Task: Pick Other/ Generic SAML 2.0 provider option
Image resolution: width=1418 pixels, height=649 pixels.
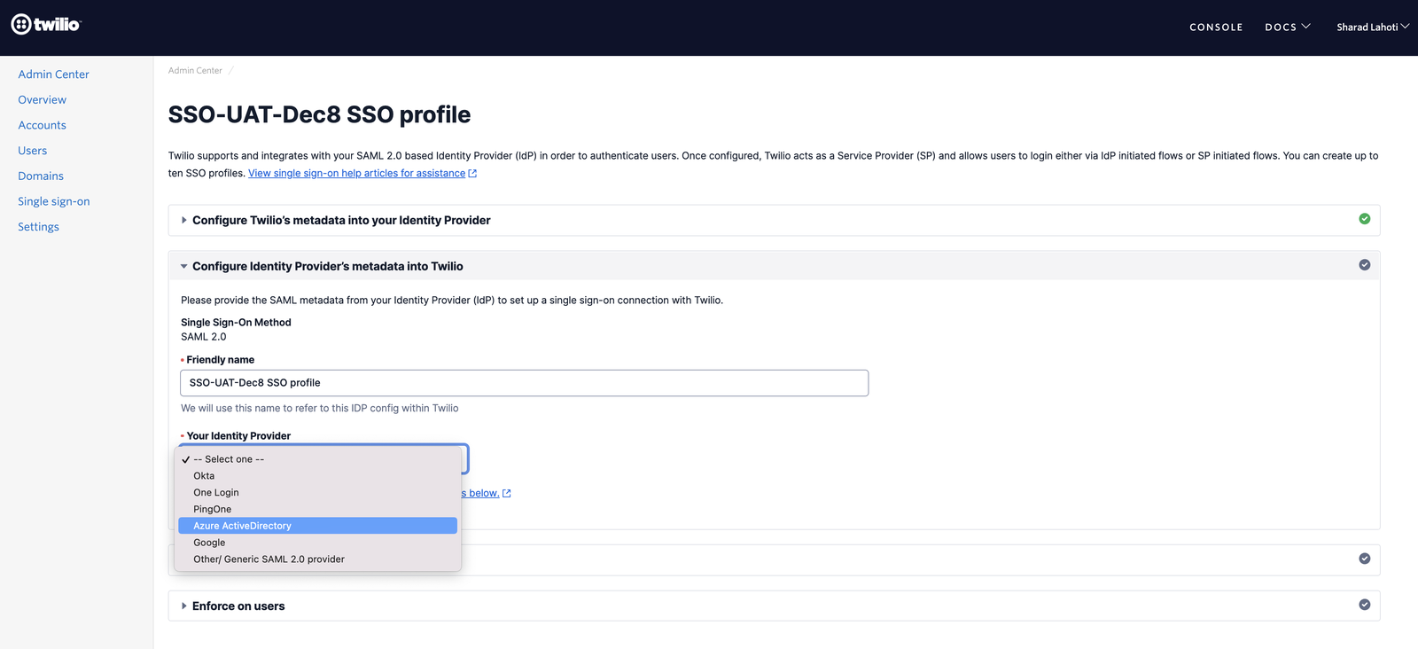Action: click(x=269, y=559)
